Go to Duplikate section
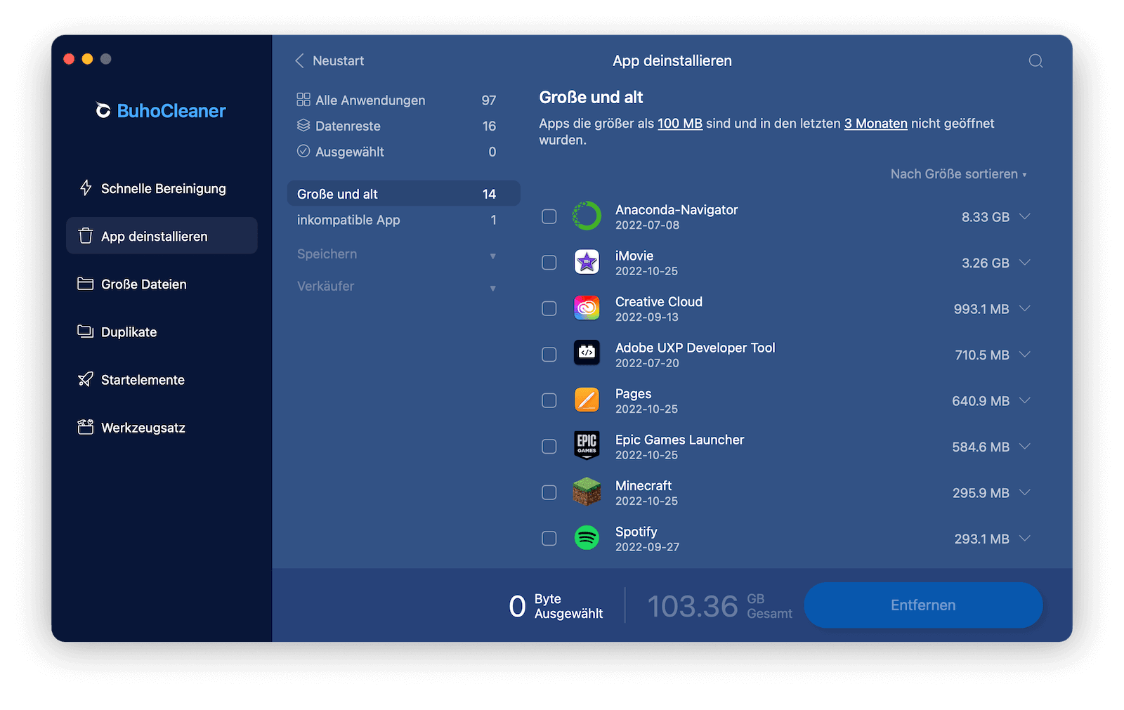This screenshot has height=710, width=1124. (162, 331)
